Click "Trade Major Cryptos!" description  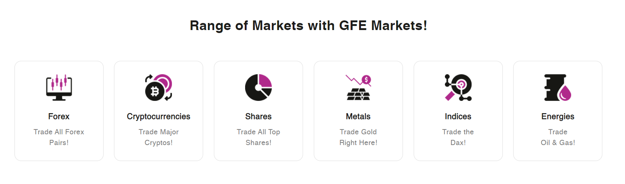[x=159, y=137]
